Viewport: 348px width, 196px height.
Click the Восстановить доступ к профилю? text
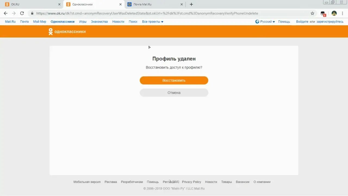174,68
